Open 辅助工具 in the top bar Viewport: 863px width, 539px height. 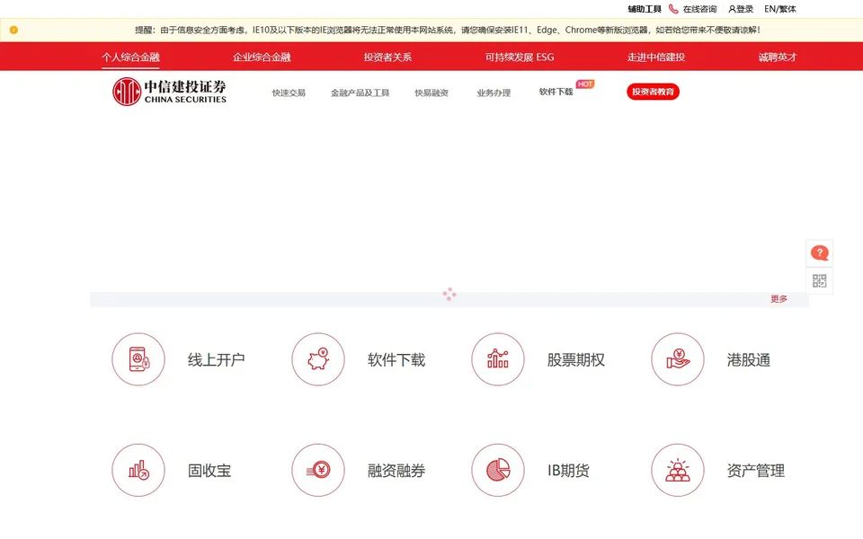(x=645, y=9)
